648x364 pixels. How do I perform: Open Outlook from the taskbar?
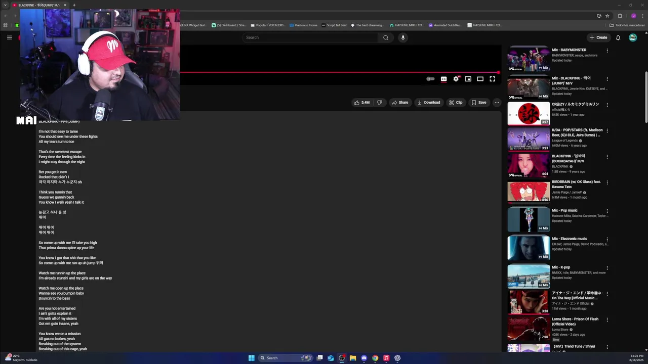click(331, 358)
